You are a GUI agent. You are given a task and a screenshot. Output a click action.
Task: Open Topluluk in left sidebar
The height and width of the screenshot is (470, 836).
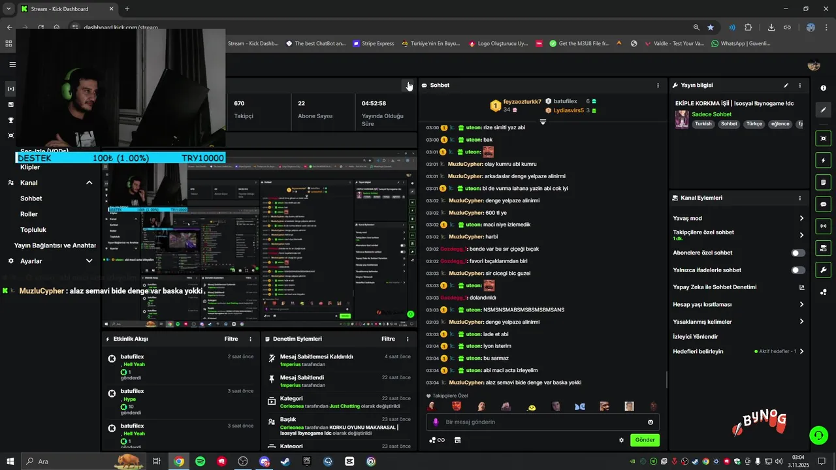pyautogui.click(x=33, y=230)
